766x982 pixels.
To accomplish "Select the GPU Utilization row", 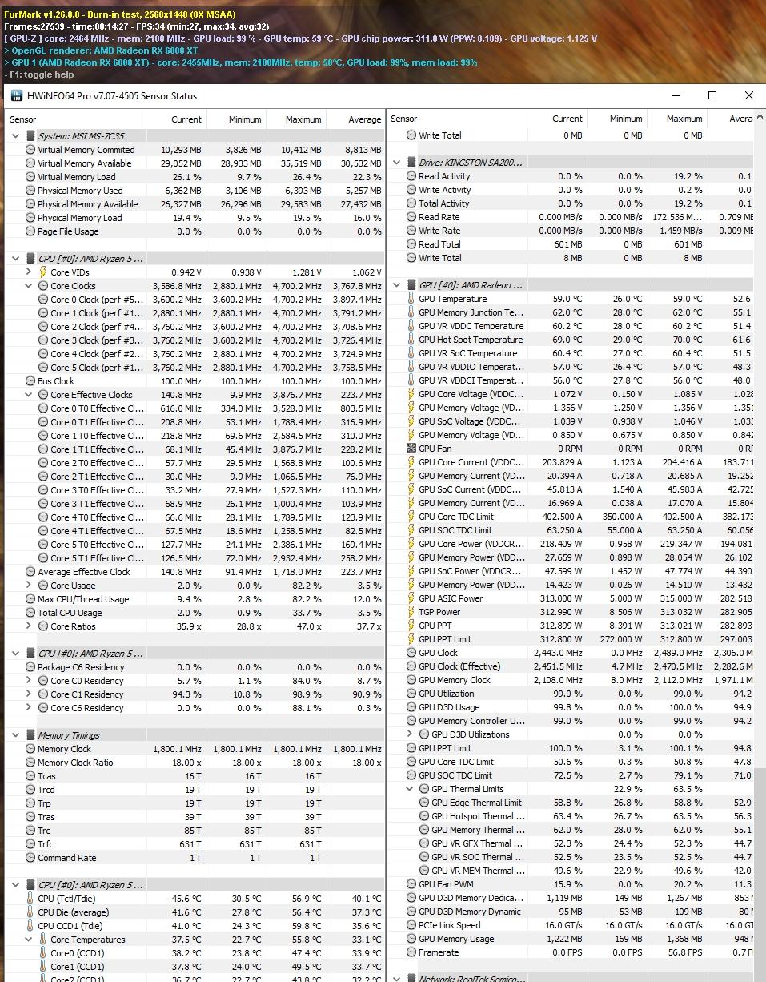I will click(571, 694).
